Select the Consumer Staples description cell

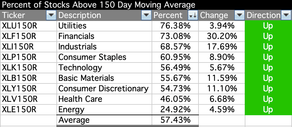tap(104, 57)
